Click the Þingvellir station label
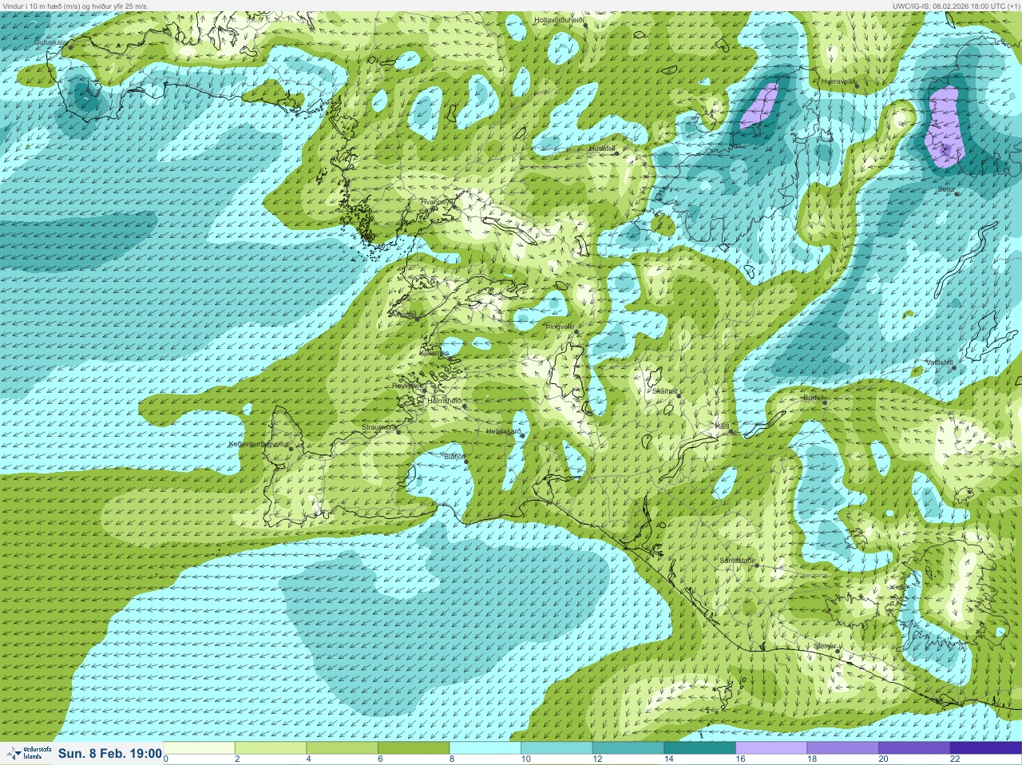 click(x=560, y=327)
